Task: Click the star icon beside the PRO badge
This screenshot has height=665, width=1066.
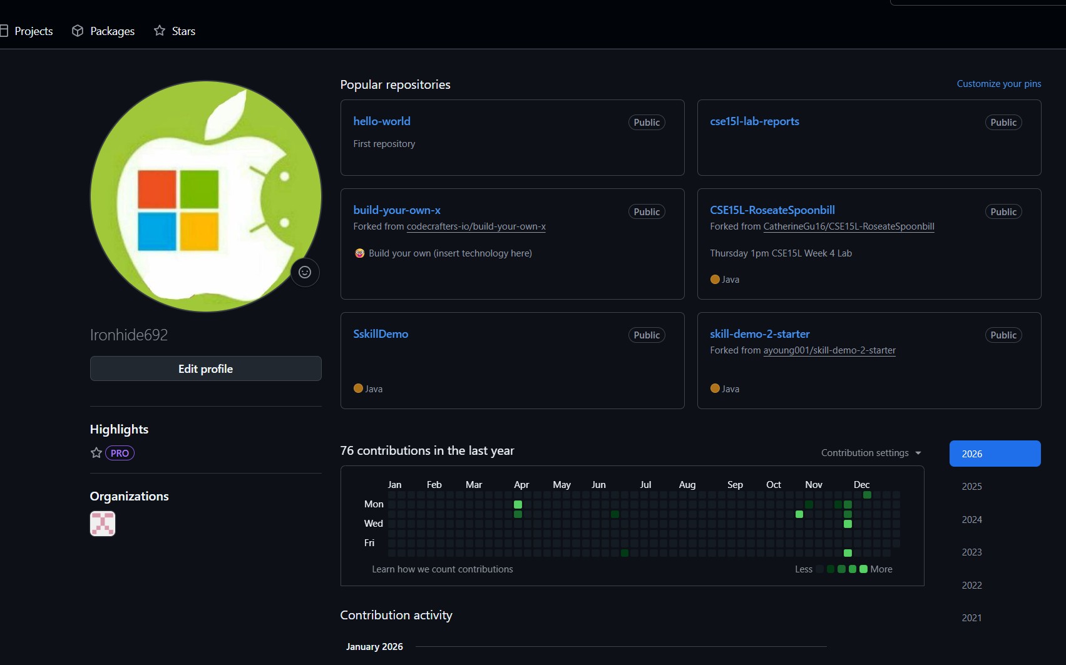Action: (96, 453)
